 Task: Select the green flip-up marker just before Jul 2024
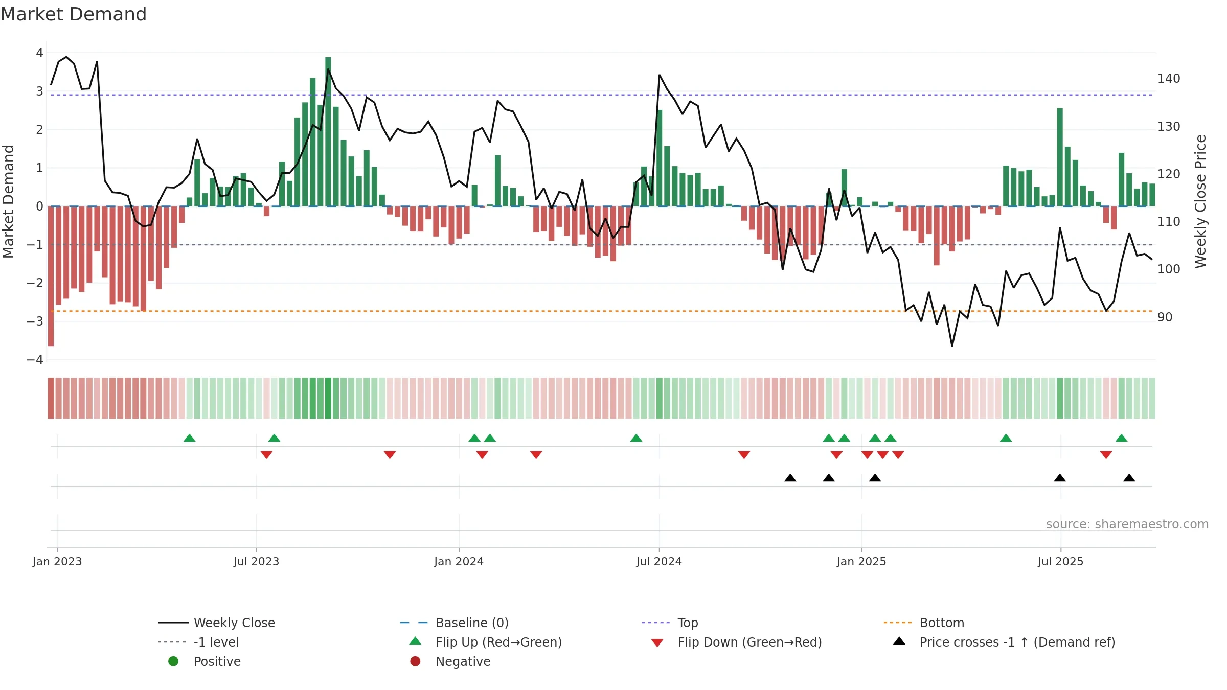pos(637,438)
